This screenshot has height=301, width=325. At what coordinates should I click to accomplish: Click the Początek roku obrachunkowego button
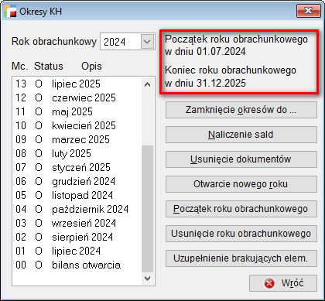tap(241, 209)
